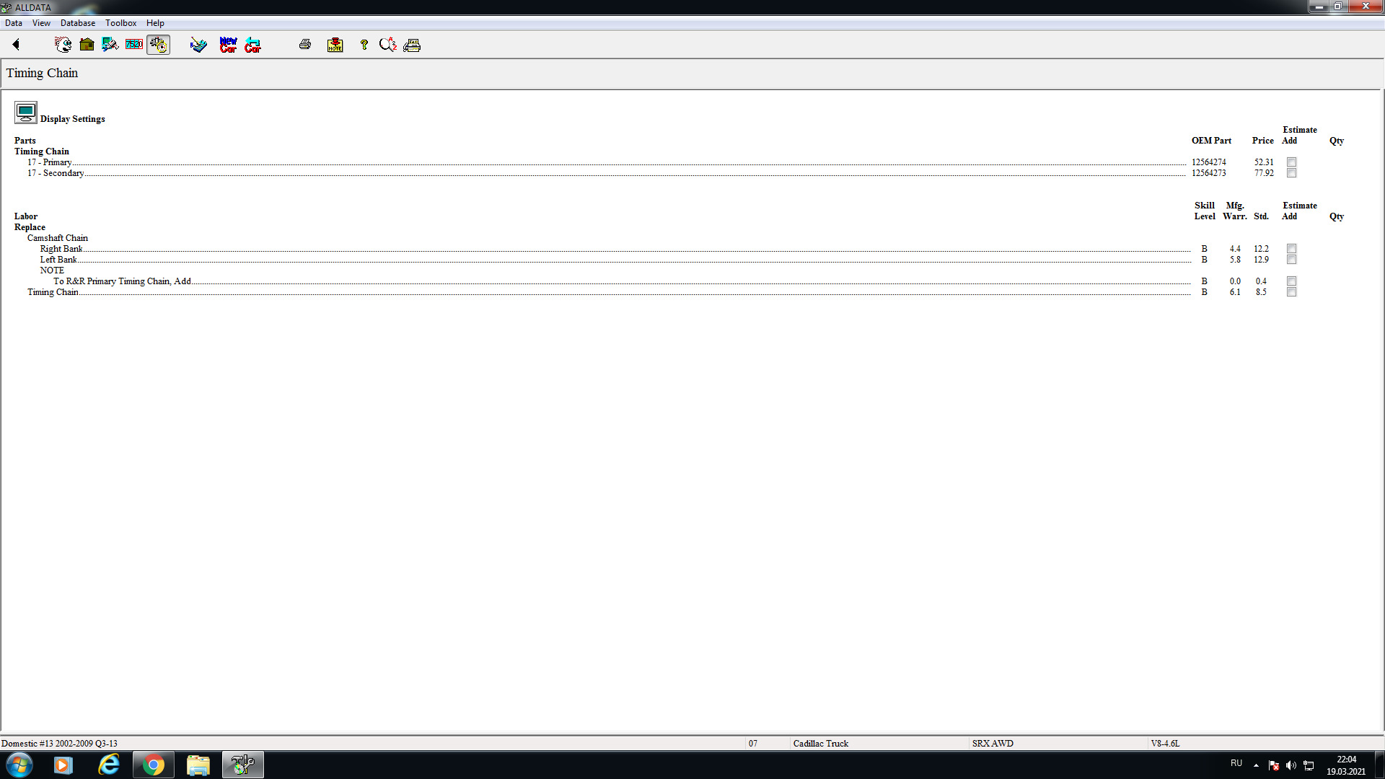This screenshot has width=1385, height=779.
Task: Click the Display Settings monitor button
Action: pos(26,113)
